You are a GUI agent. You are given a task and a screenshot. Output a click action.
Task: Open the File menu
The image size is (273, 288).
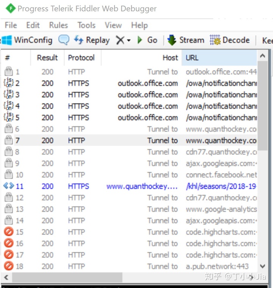pos(11,25)
